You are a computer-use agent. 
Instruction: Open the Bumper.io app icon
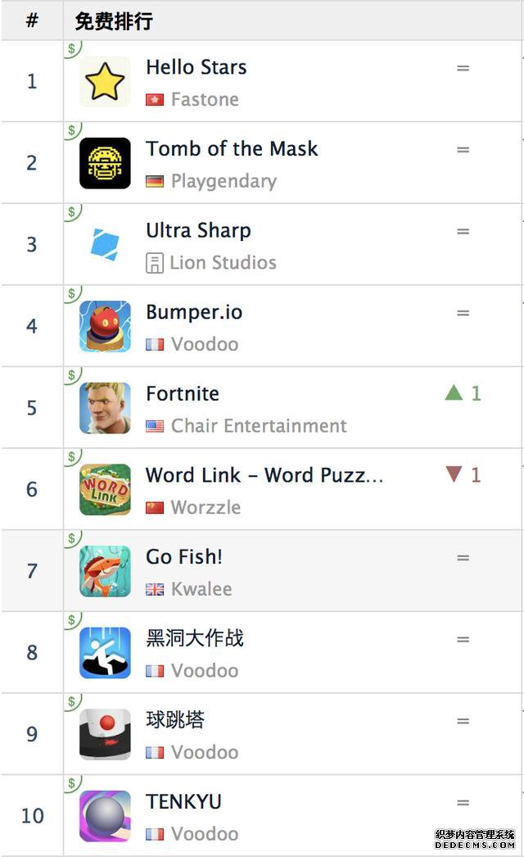click(105, 326)
